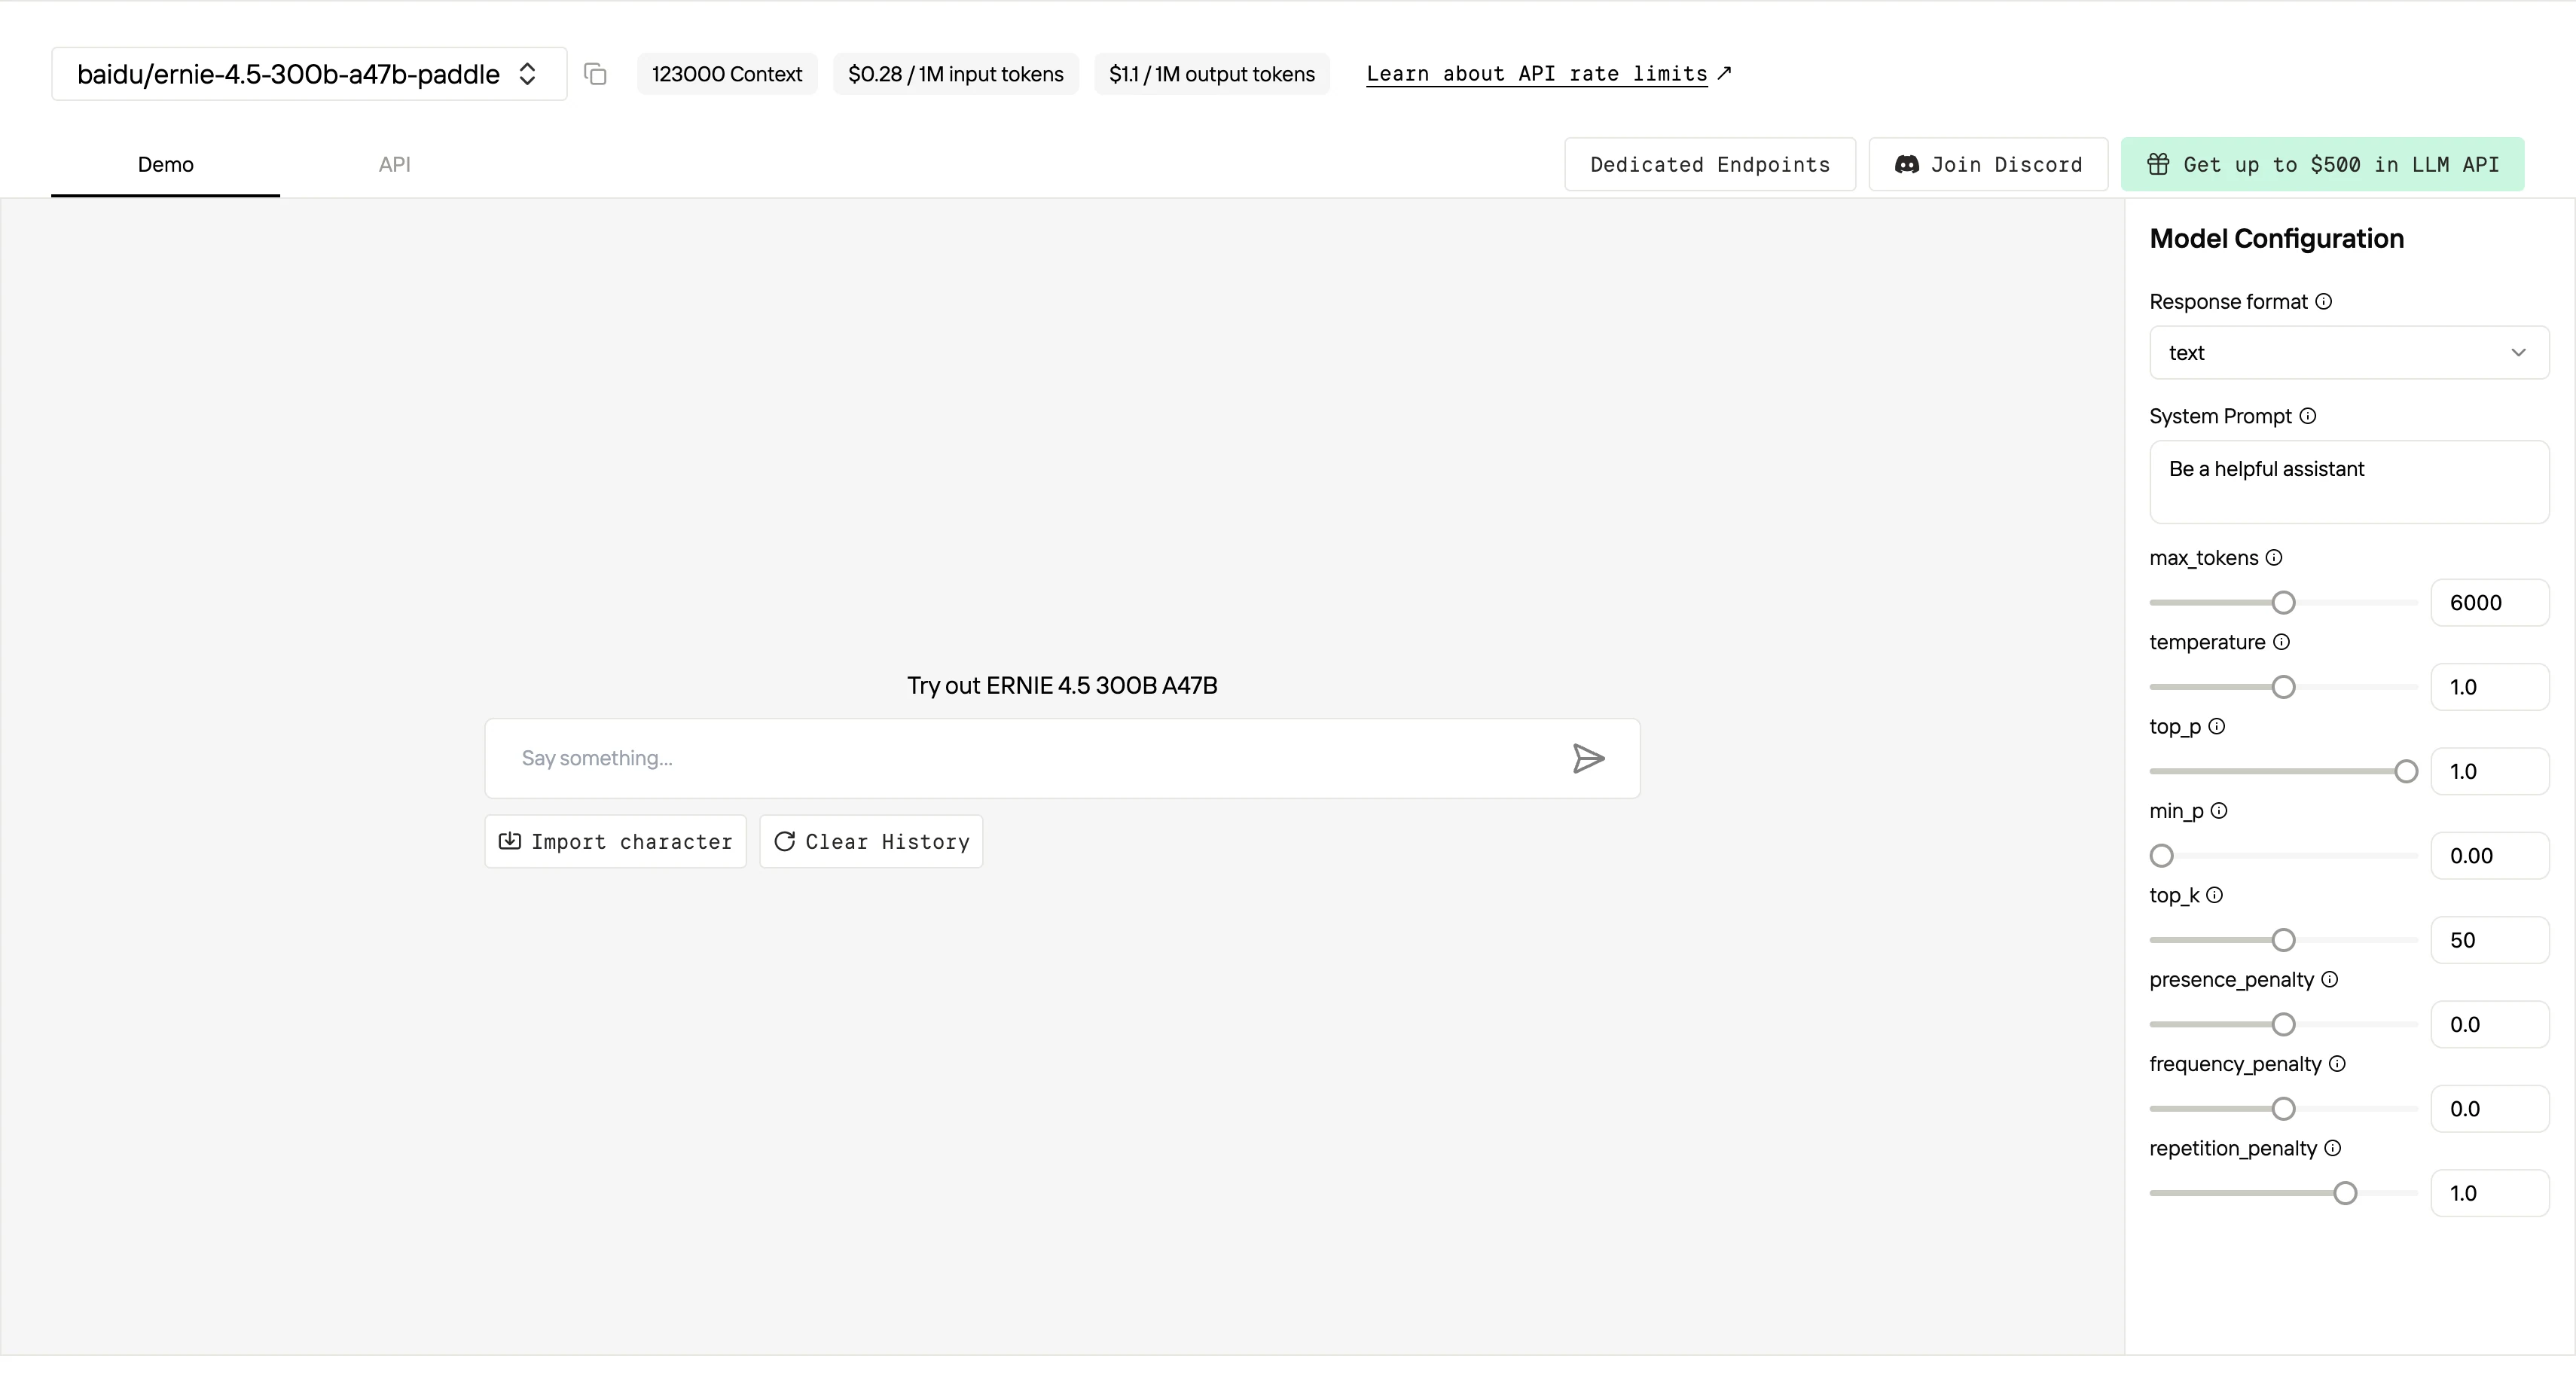Show info for Response format
The width and height of the screenshot is (2576, 1398).
[2324, 302]
